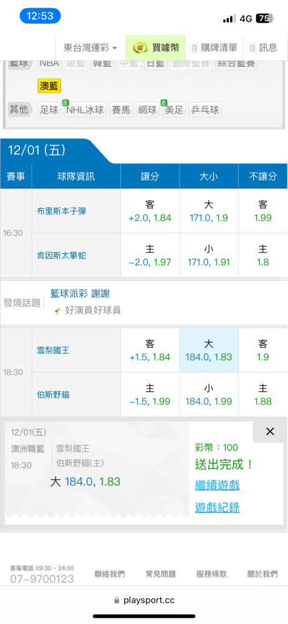Screen dimensions: 288x624
Task: Select the NHL冰球 sport tab
Action: [85, 109]
